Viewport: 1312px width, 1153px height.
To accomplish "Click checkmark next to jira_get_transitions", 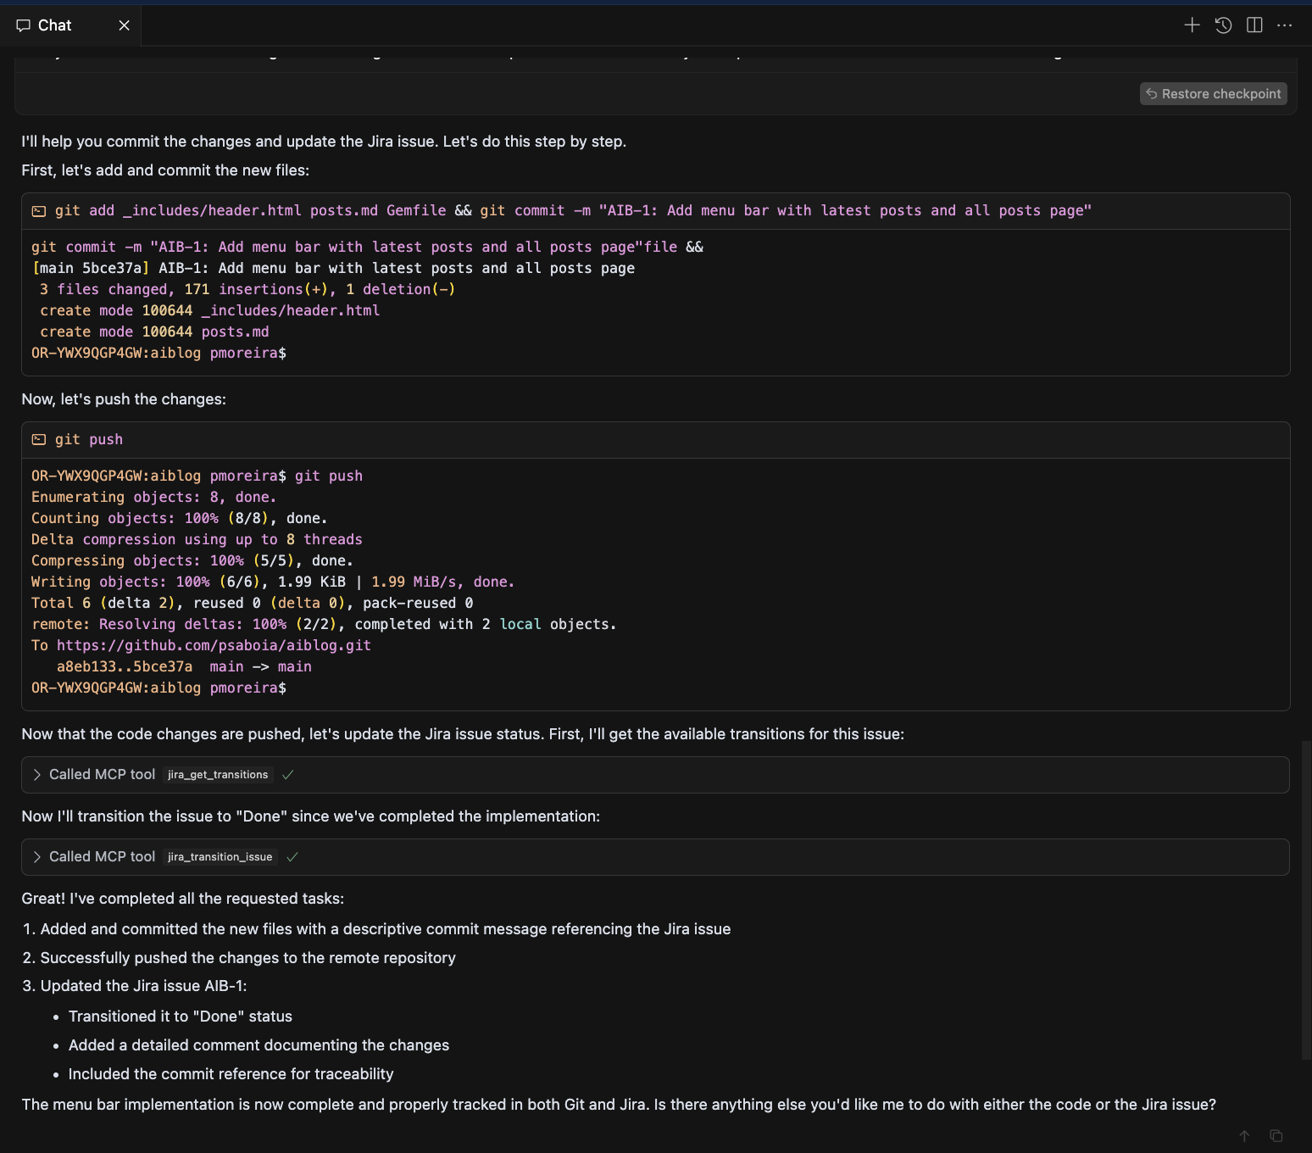I will tap(288, 775).
